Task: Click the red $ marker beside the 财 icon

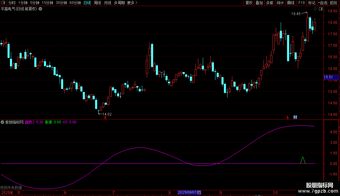Action: 287,117
